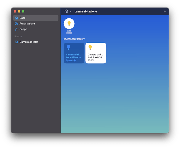180x148 pixels.
Task: Click the 100% brightness value on Arduino RGB
Action: (x=91, y=61)
